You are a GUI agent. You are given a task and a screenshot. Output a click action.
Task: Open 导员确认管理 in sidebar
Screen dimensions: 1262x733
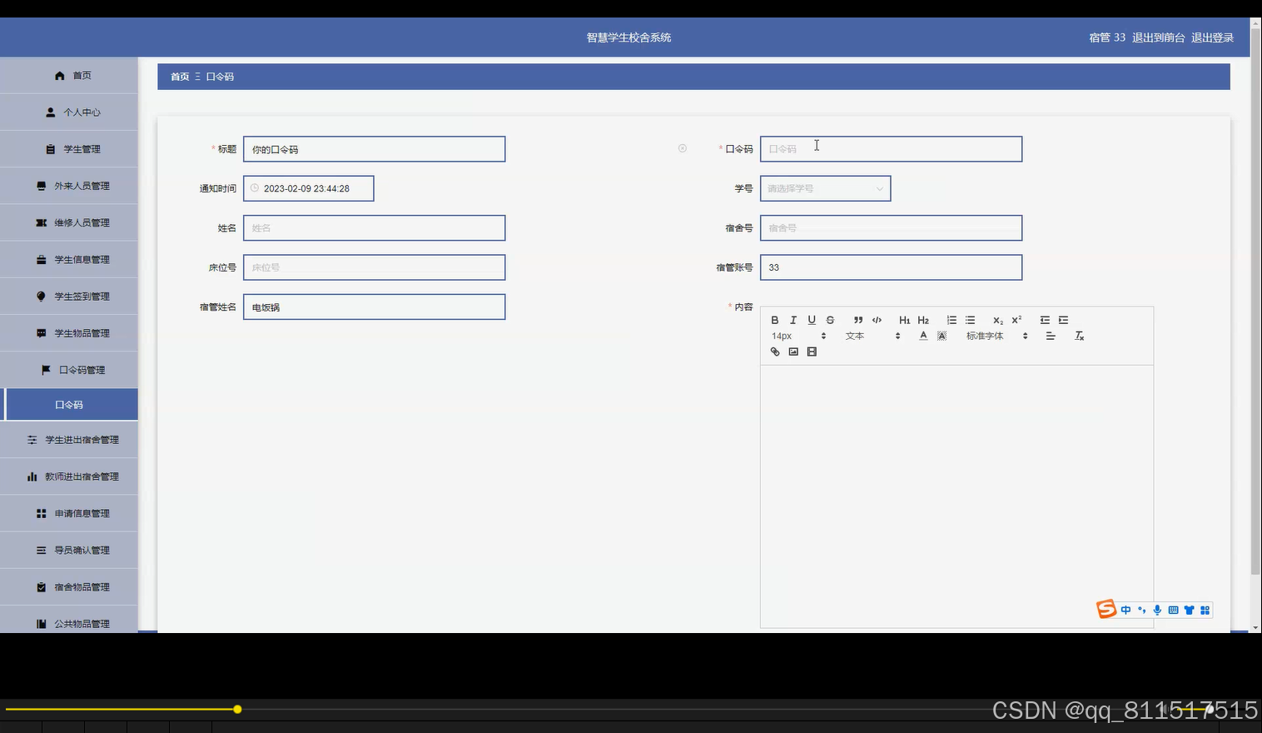coord(69,550)
